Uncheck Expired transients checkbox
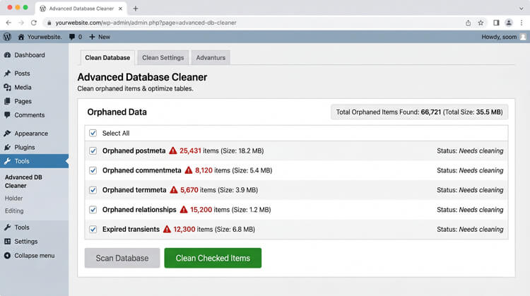This screenshot has height=296, width=530. 93,229
